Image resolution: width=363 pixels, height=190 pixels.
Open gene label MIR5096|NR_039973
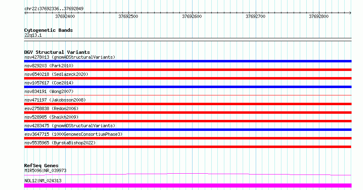[45, 170]
